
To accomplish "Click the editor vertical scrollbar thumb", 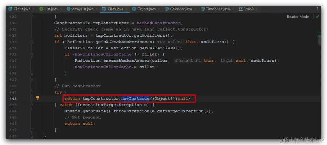I will [320, 39].
